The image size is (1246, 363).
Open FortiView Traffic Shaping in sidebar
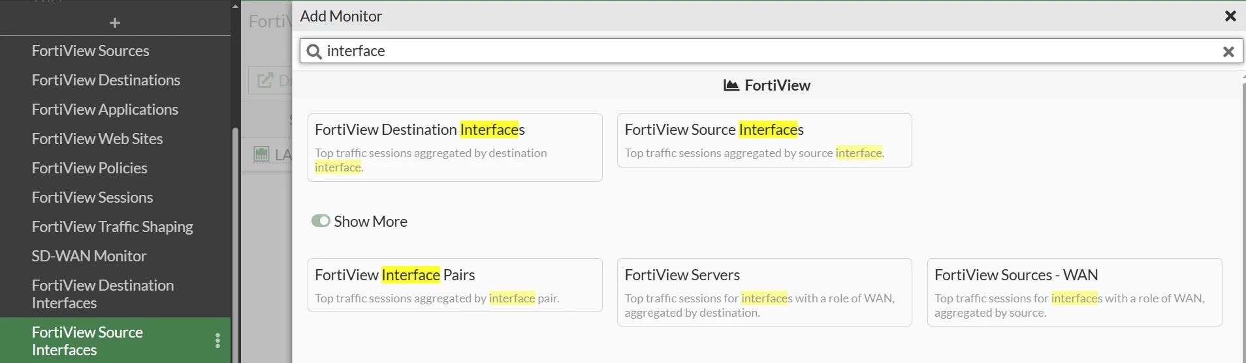pyautogui.click(x=112, y=227)
